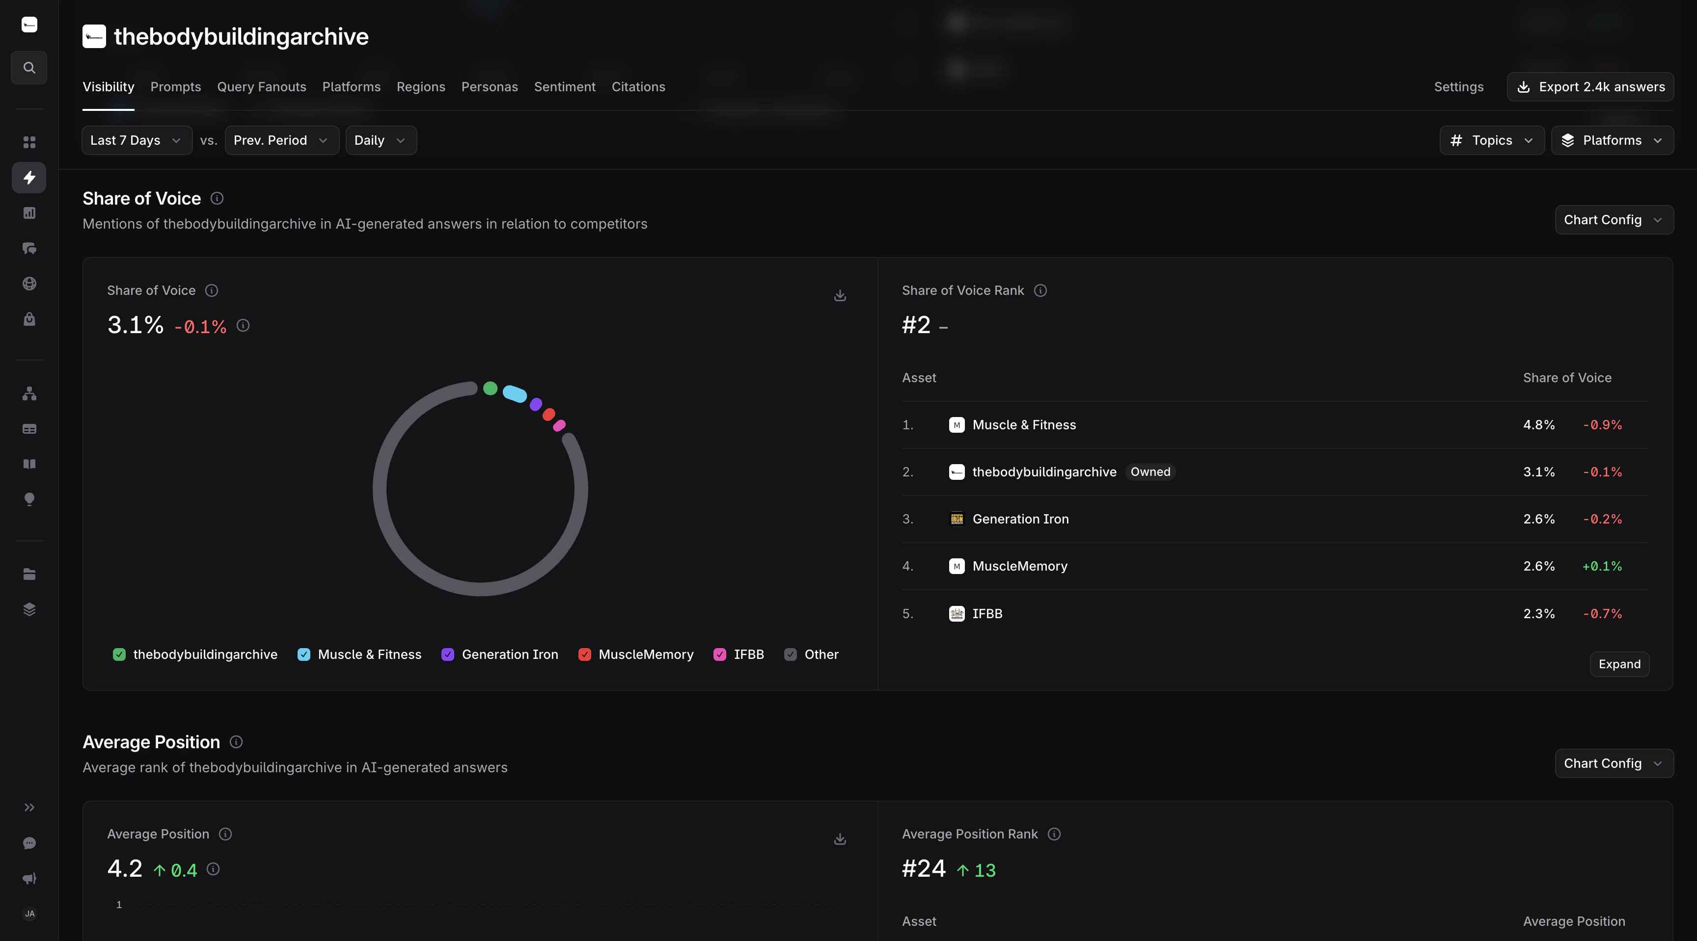Click info icon beside the -0.1% change
1697x941 pixels.
(243, 326)
